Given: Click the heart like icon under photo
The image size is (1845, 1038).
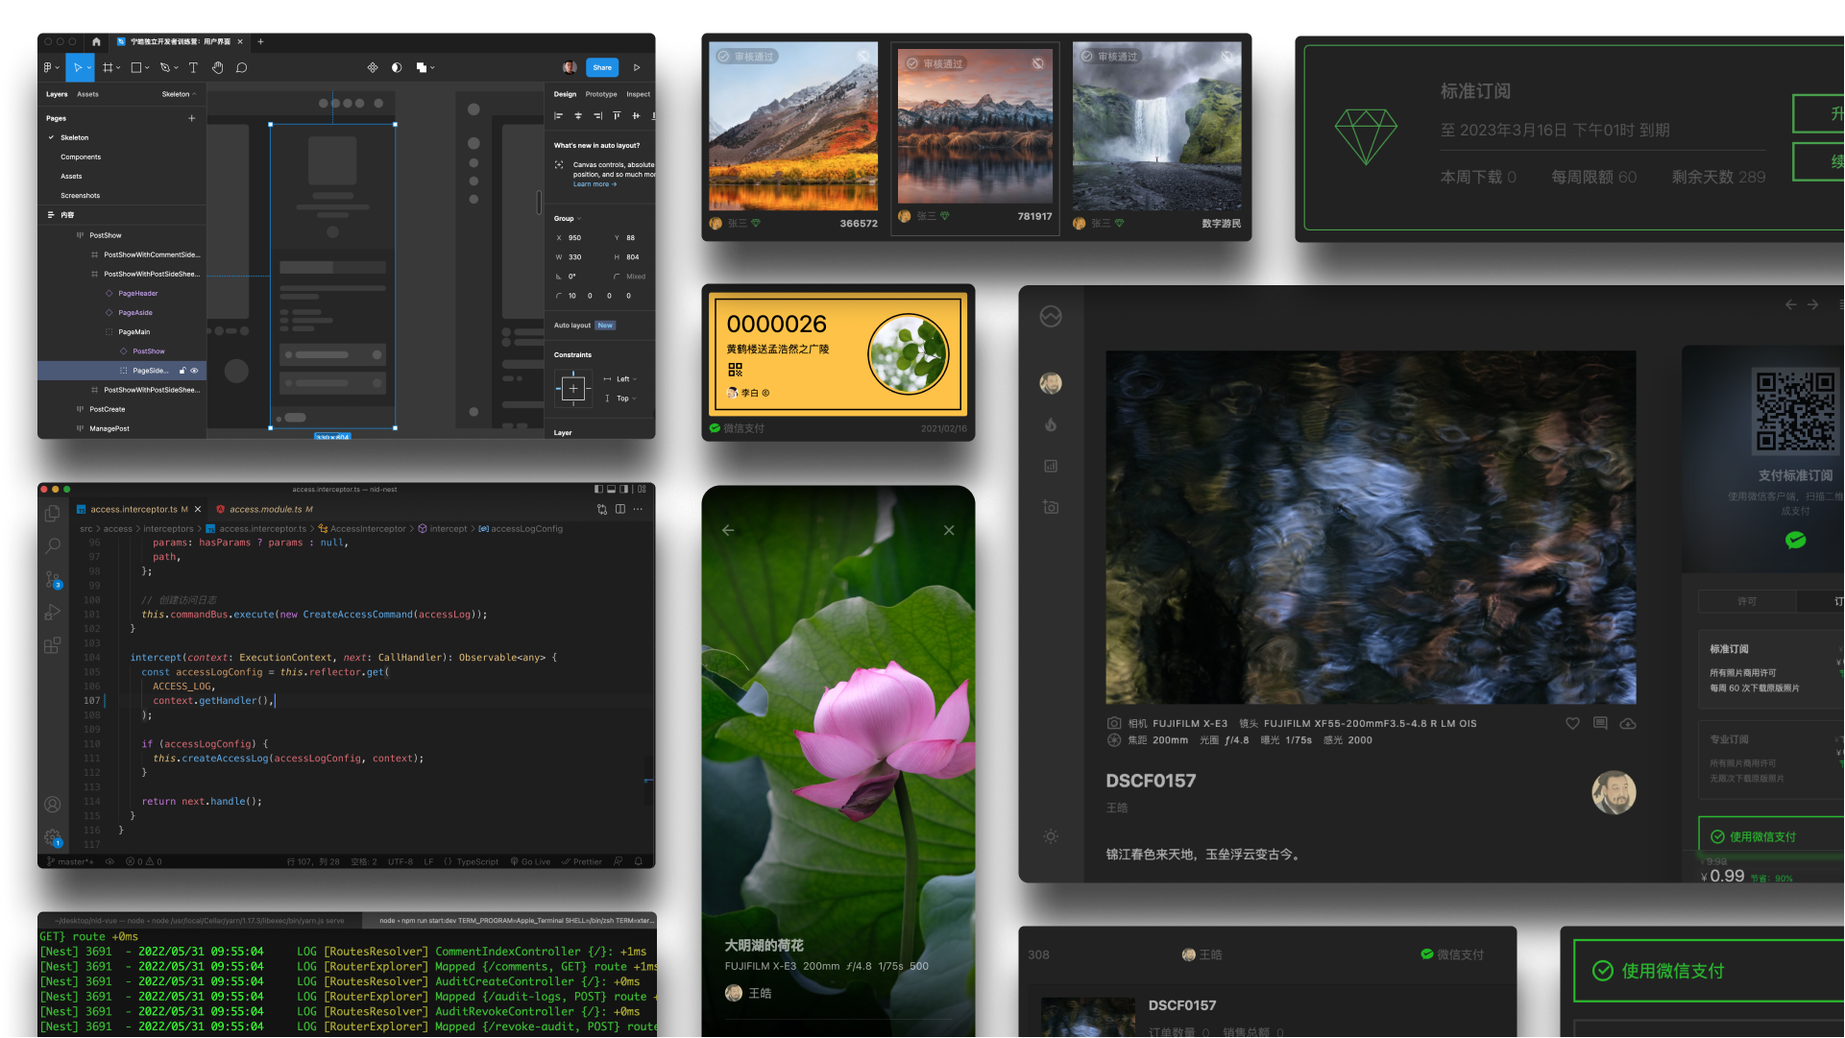Looking at the screenshot, I should click(1572, 724).
